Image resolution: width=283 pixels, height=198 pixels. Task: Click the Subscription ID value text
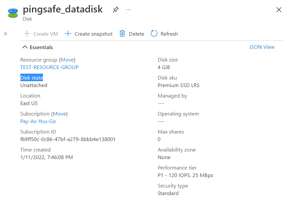68,139
